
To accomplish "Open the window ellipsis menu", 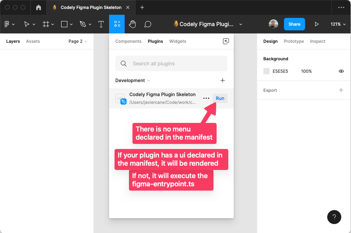I will [341, 7].
